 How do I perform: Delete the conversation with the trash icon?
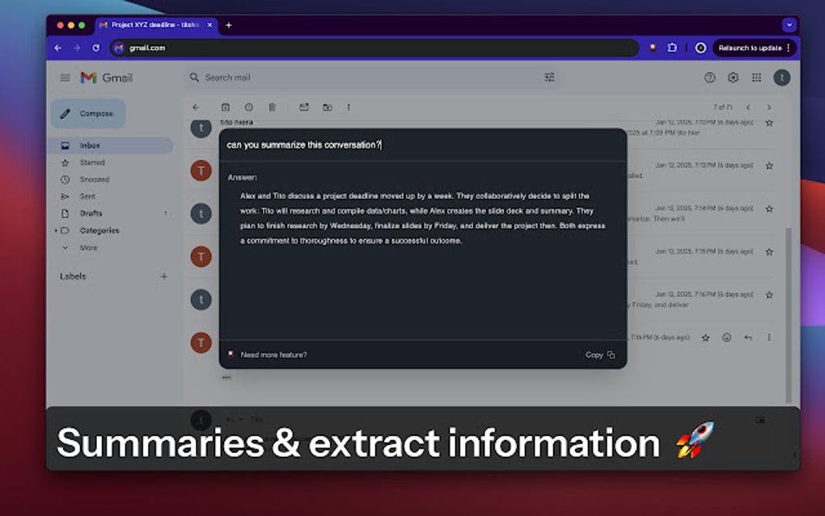[273, 107]
